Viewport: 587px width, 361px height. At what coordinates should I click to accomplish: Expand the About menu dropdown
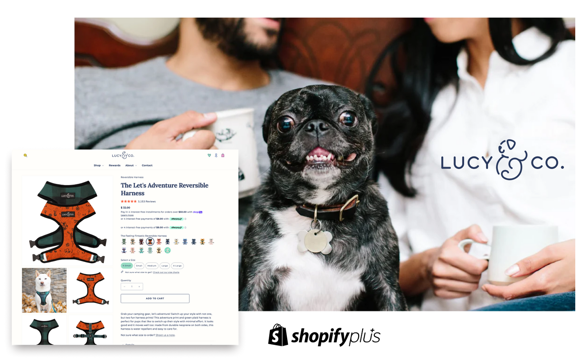click(131, 165)
